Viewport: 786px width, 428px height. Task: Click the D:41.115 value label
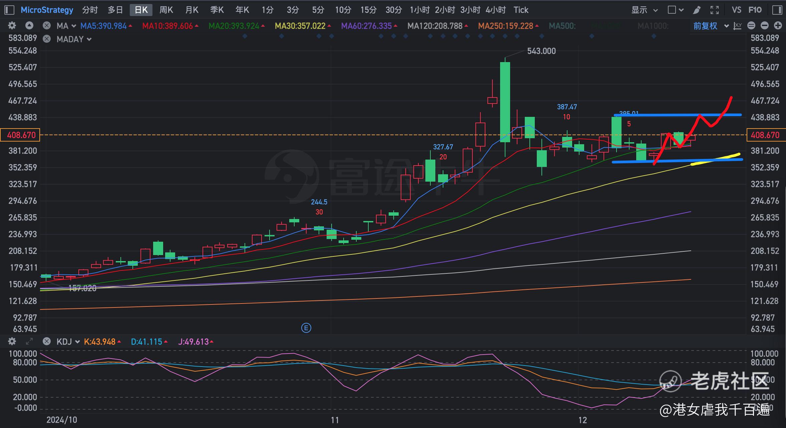(x=149, y=342)
